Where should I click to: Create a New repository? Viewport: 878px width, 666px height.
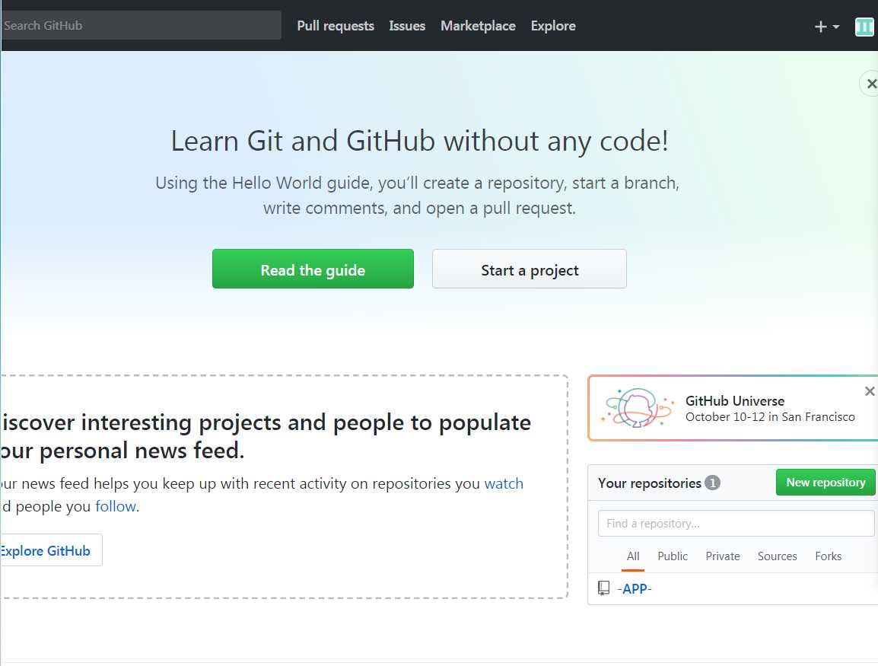[x=826, y=483]
